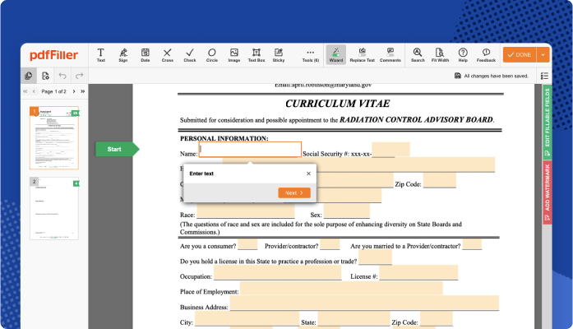
Task: Toggle the Wizard mode
Action: tap(336, 55)
